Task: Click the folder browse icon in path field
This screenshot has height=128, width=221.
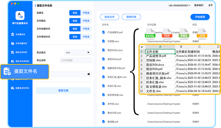Action: [x=89, y=74]
